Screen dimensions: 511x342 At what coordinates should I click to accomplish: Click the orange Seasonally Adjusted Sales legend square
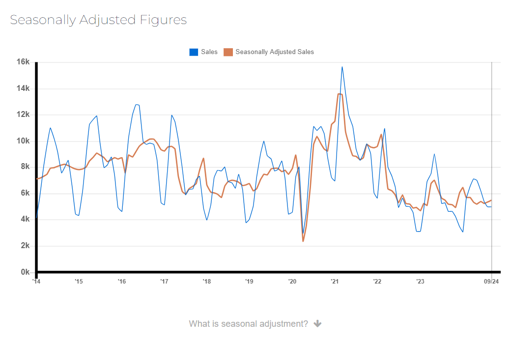pos(228,52)
